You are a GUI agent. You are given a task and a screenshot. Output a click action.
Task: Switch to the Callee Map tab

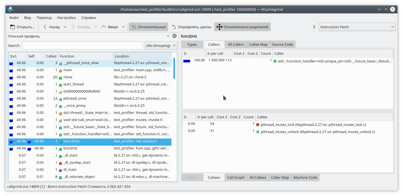pyautogui.click(x=258, y=44)
